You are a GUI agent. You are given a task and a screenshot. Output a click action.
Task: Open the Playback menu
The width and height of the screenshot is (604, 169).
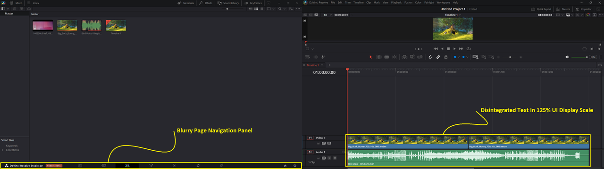coord(396,3)
